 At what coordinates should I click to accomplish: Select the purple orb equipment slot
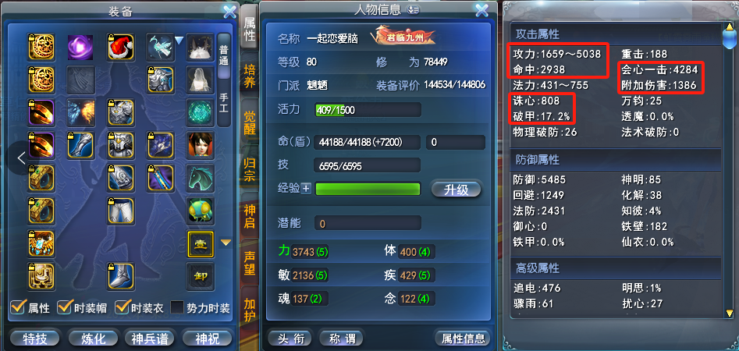click(80, 47)
